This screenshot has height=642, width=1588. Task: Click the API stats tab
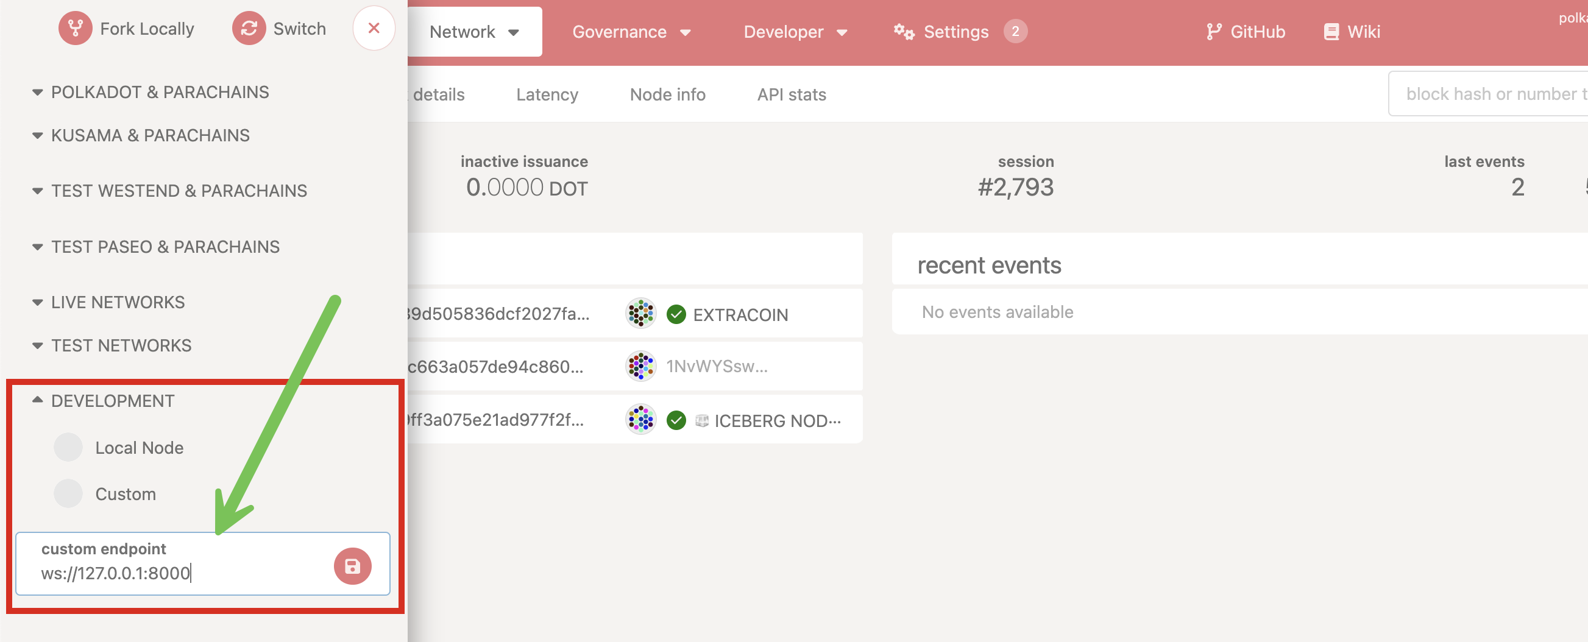click(x=792, y=94)
